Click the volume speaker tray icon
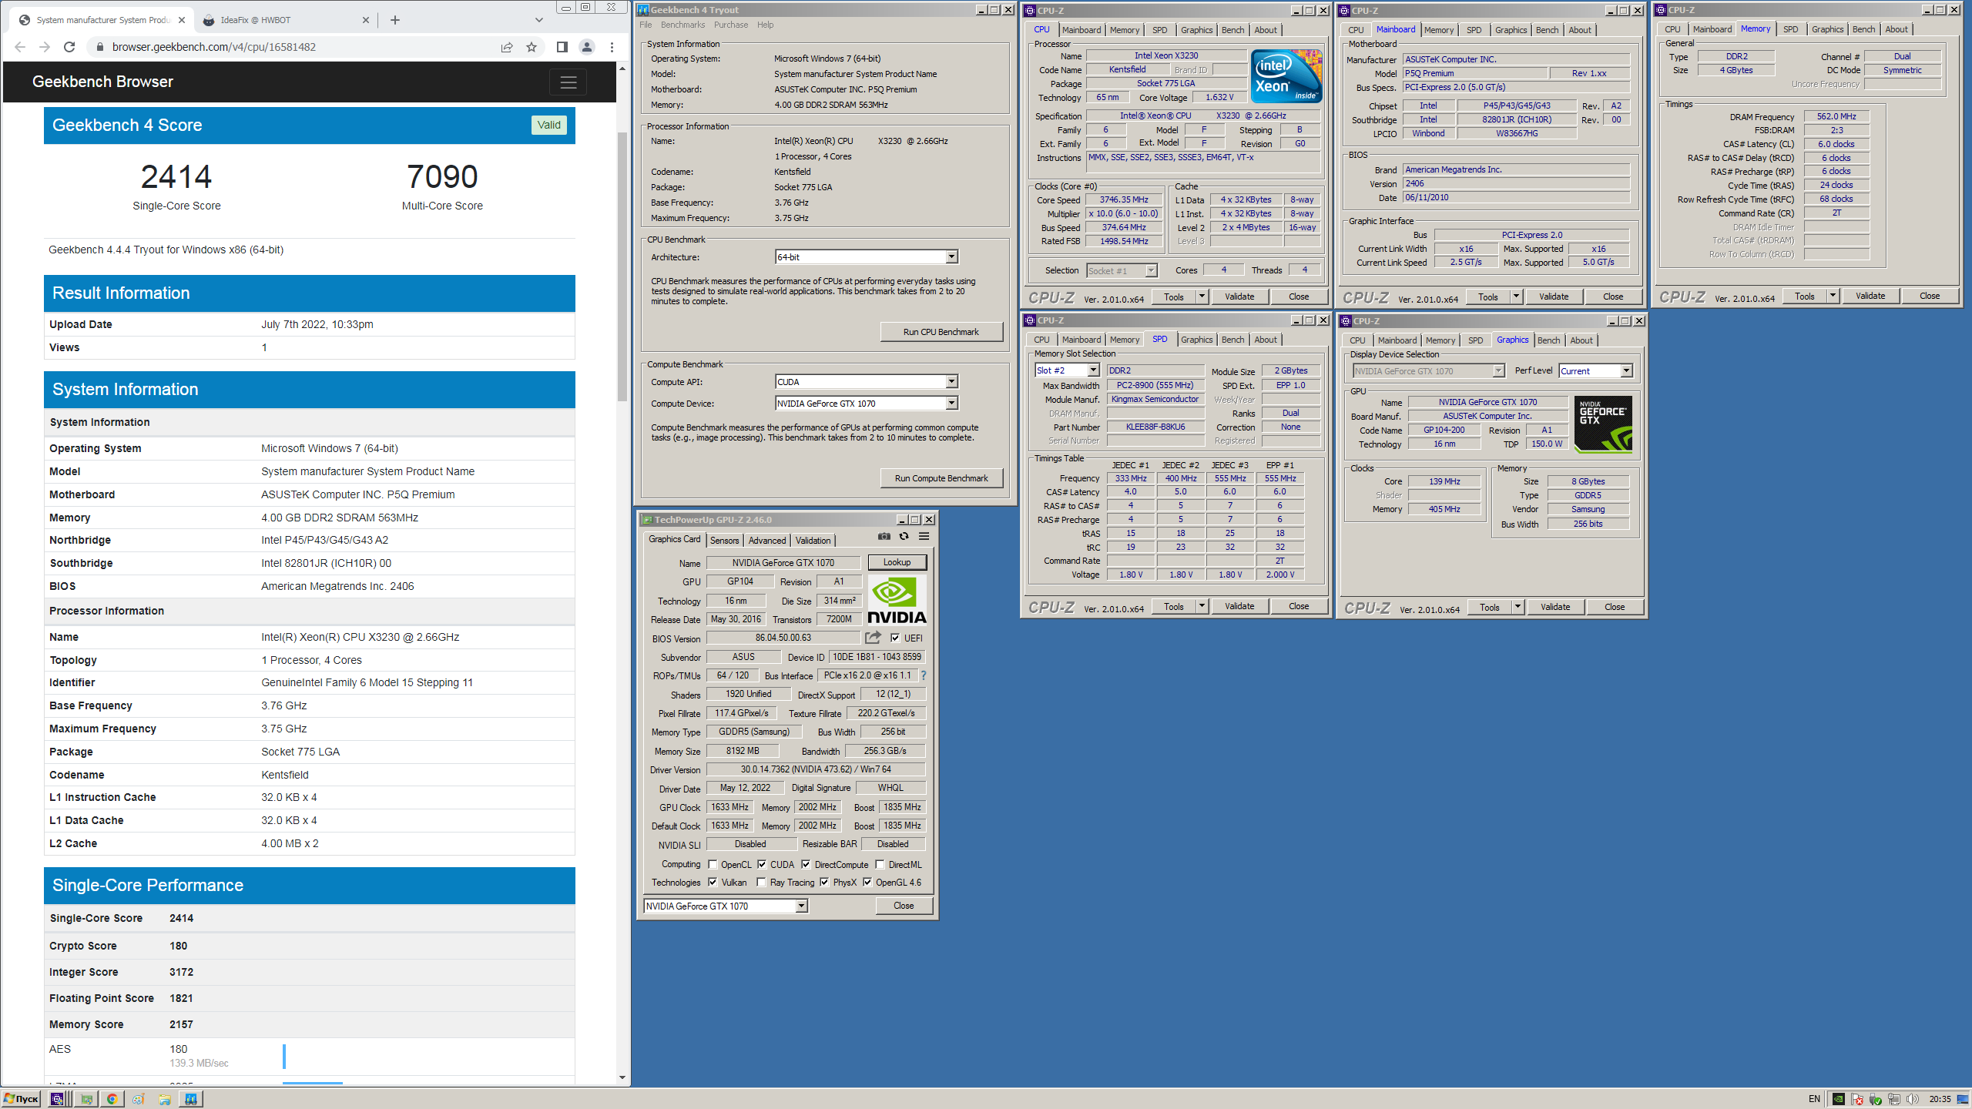1972x1109 pixels. (x=1913, y=1099)
